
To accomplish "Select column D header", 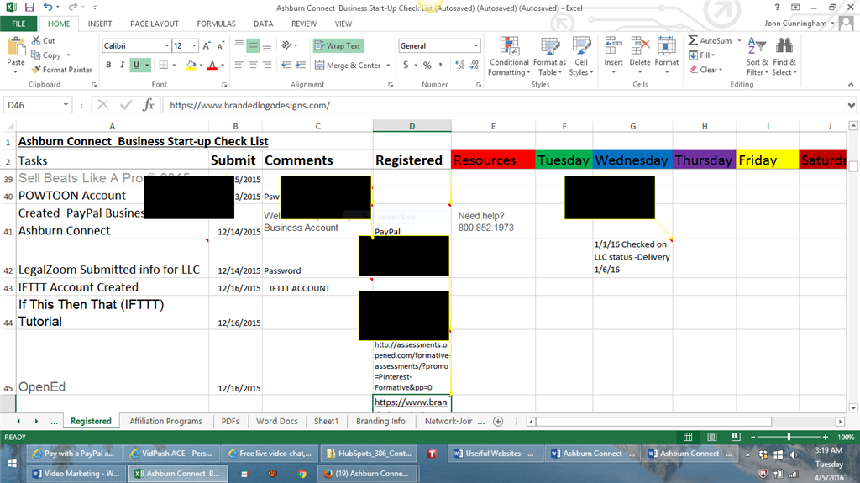I will tap(412, 126).
